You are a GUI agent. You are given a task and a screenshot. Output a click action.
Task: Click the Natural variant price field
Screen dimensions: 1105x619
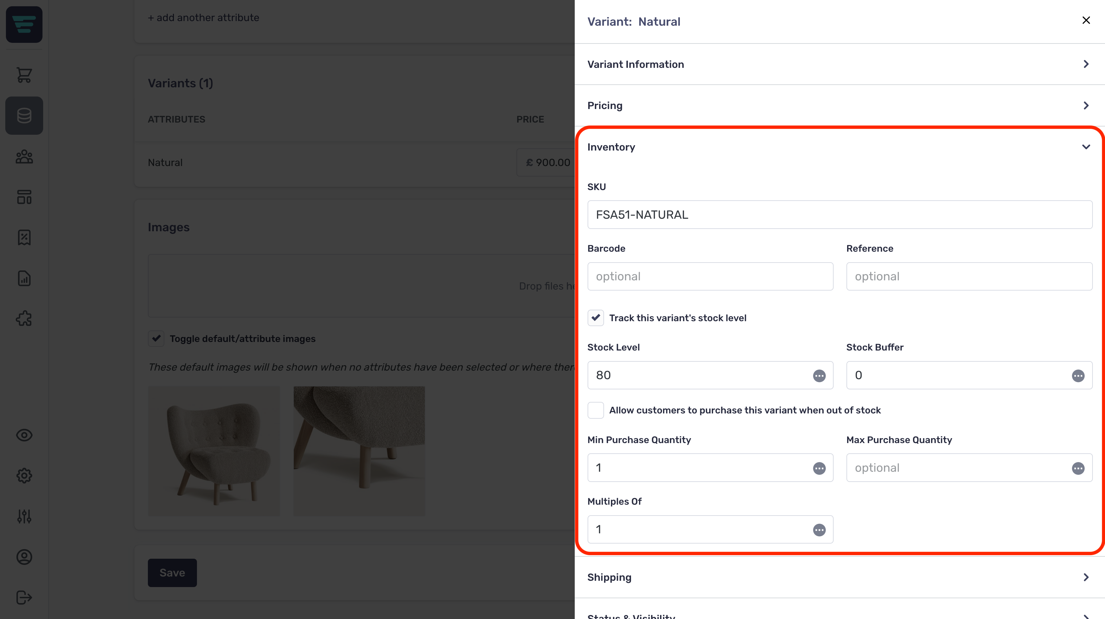point(546,163)
